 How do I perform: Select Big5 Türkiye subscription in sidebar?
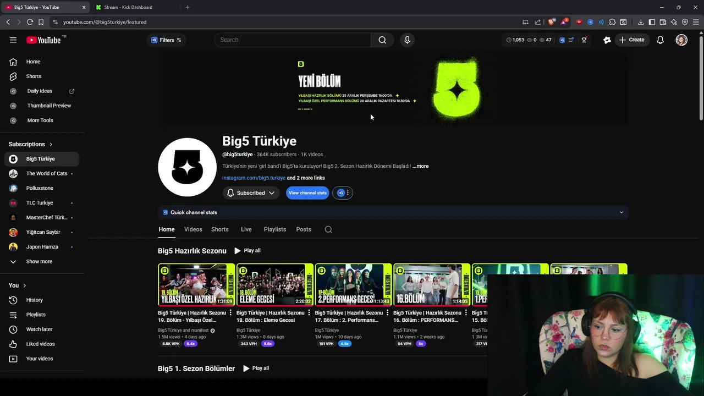point(42,159)
